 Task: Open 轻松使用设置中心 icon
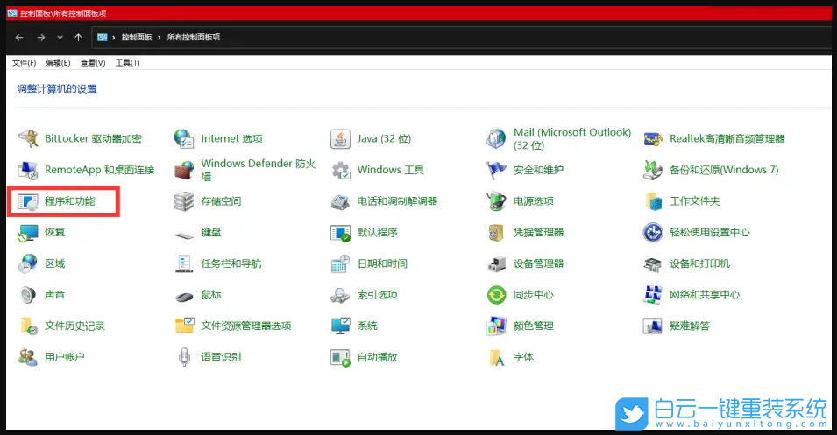[x=653, y=233]
